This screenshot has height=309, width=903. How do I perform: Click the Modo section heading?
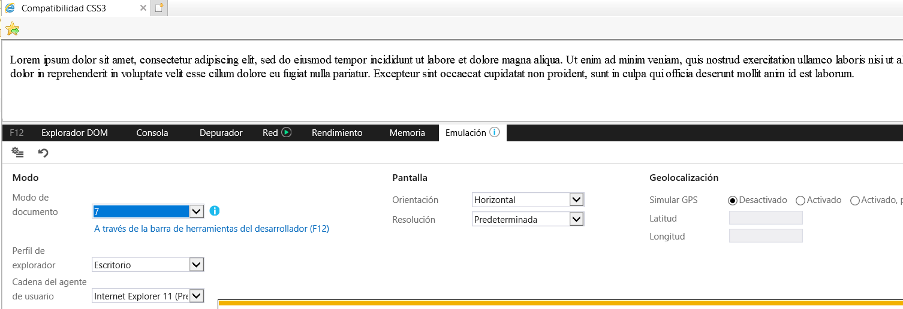click(x=26, y=178)
